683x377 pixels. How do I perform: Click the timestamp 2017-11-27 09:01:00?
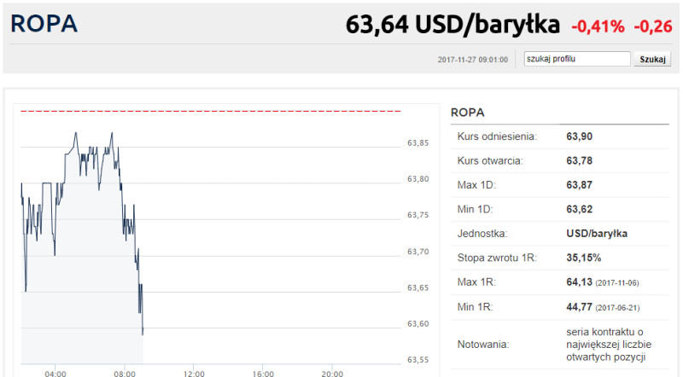pyautogui.click(x=473, y=60)
